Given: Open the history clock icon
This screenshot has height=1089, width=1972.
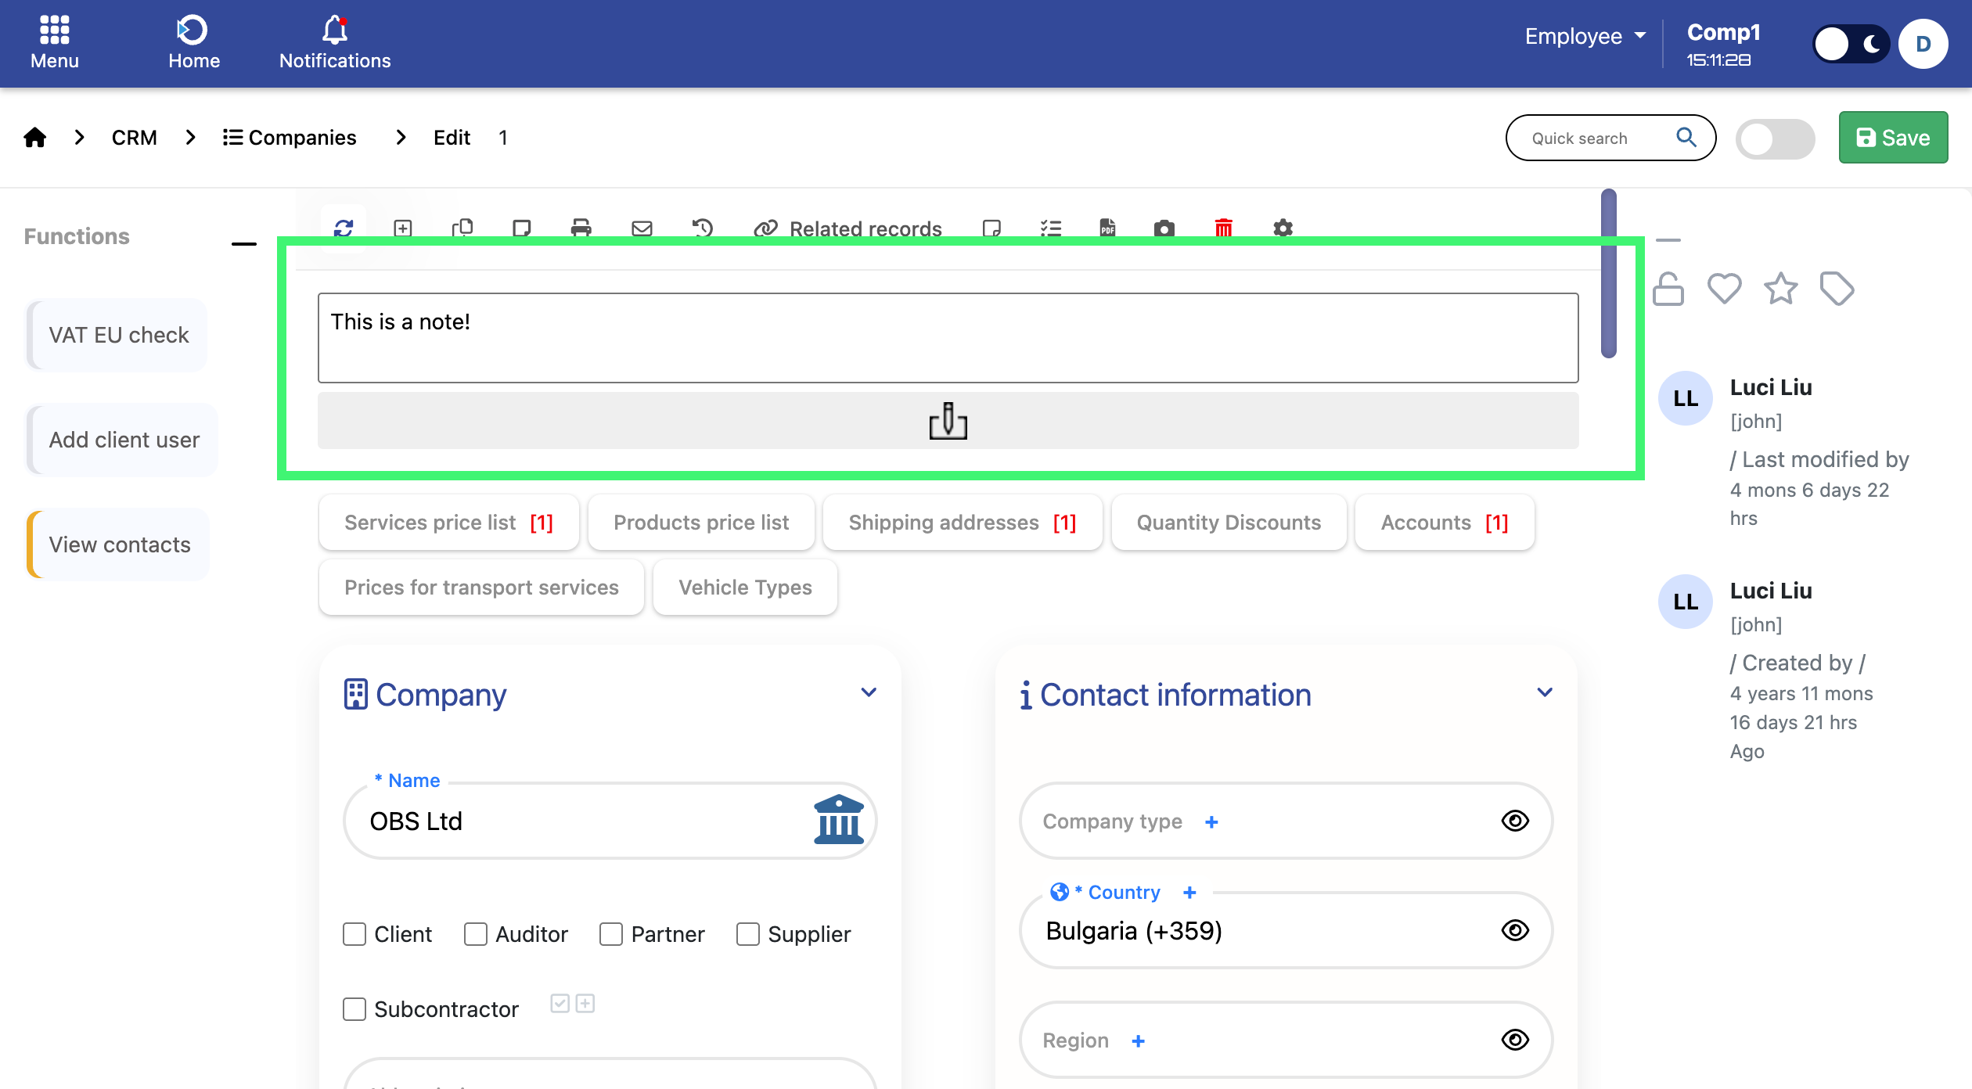Looking at the screenshot, I should click(x=702, y=228).
